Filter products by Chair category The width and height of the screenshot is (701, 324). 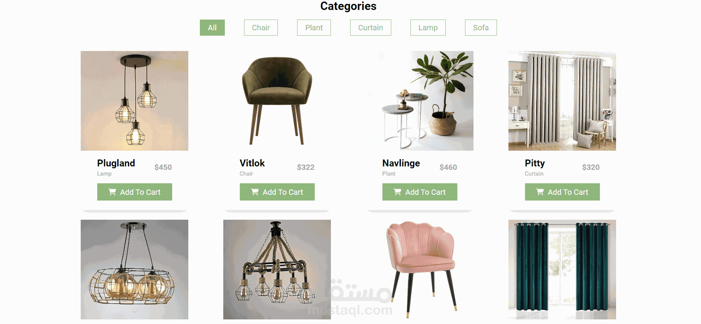261,28
